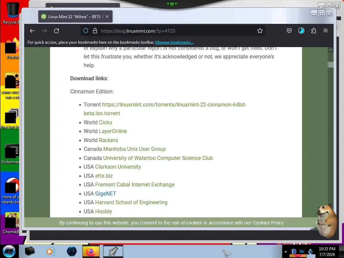This screenshot has width=344, height=258.
Task: Click the URL address bar
Action: click(172, 31)
